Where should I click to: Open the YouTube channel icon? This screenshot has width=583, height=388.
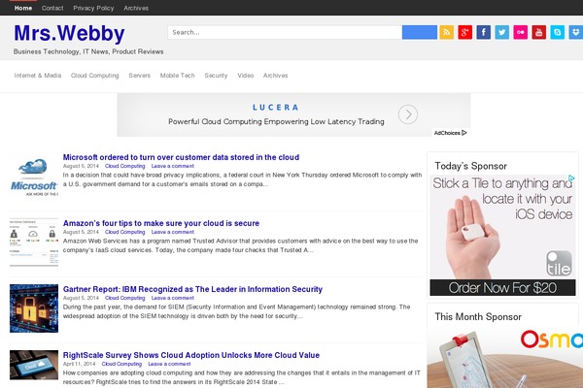(539, 32)
